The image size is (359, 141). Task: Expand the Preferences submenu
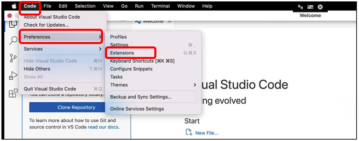coord(63,37)
